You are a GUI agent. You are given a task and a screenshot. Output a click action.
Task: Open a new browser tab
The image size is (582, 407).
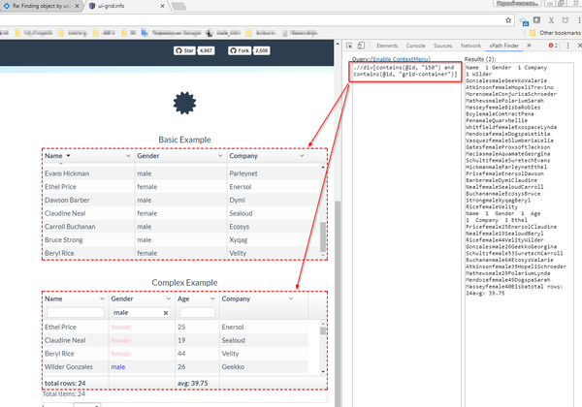[x=178, y=6]
